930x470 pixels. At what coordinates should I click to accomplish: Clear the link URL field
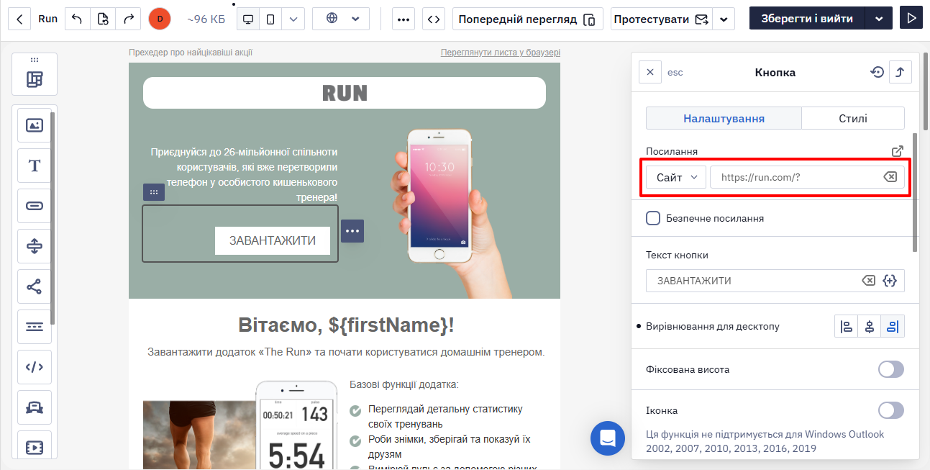coord(890,177)
